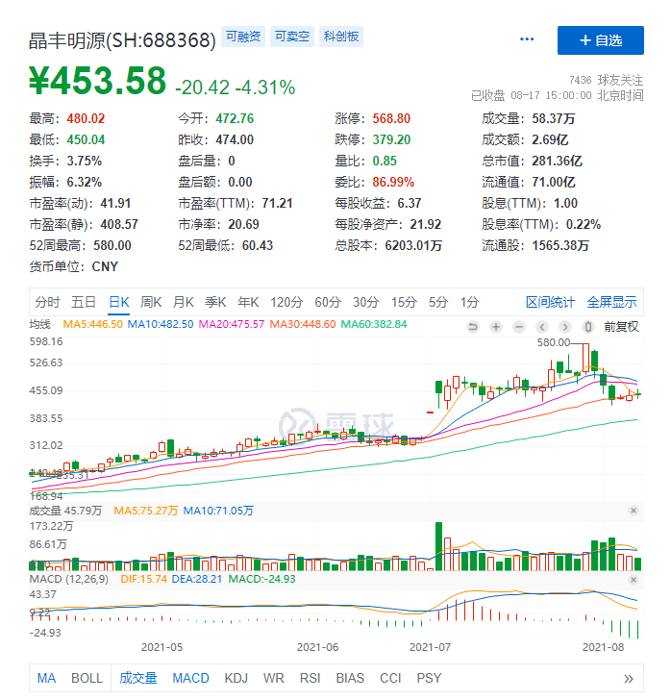This screenshot has height=700, width=671.
Task: Open the 前复权 adjustment dropdown
Action: click(x=621, y=327)
